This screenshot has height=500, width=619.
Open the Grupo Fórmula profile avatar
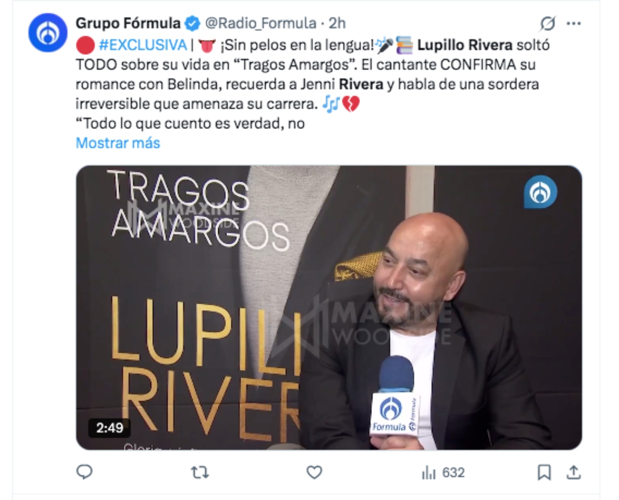tap(47, 32)
